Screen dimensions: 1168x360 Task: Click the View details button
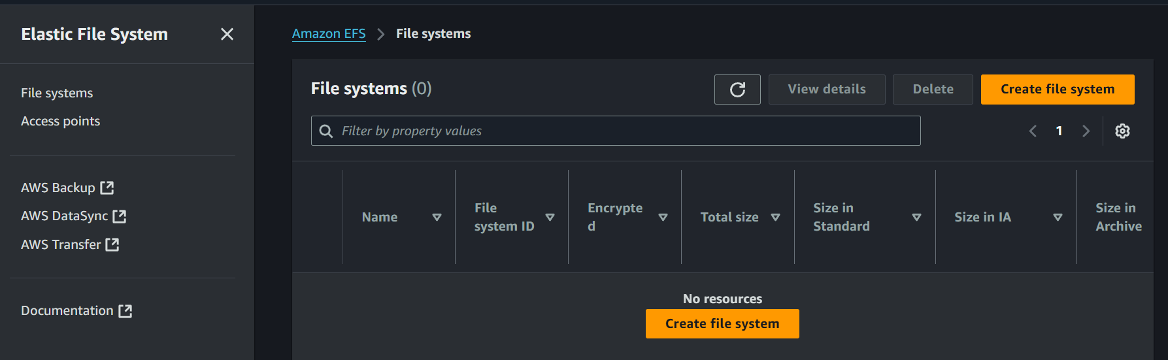pyautogui.click(x=827, y=90)
